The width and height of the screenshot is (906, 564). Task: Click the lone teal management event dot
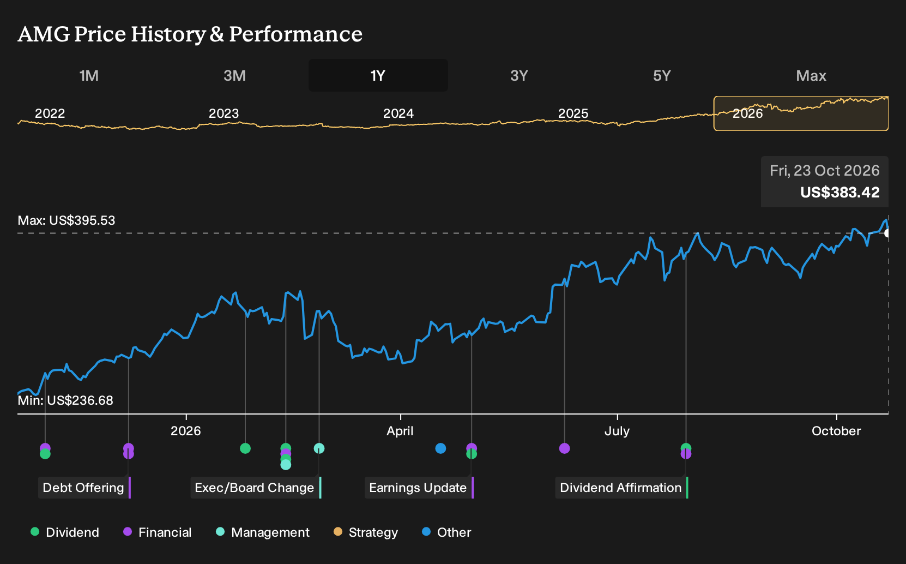tap(319, 448)
